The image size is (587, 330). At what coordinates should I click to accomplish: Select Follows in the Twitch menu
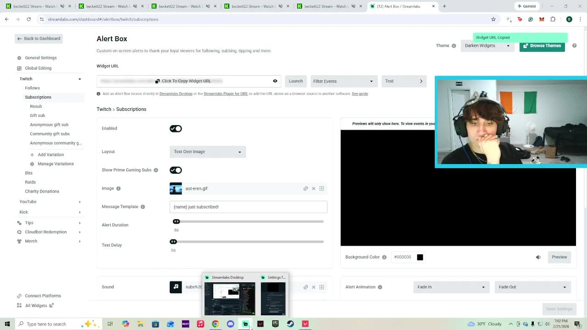pos(32,88)
